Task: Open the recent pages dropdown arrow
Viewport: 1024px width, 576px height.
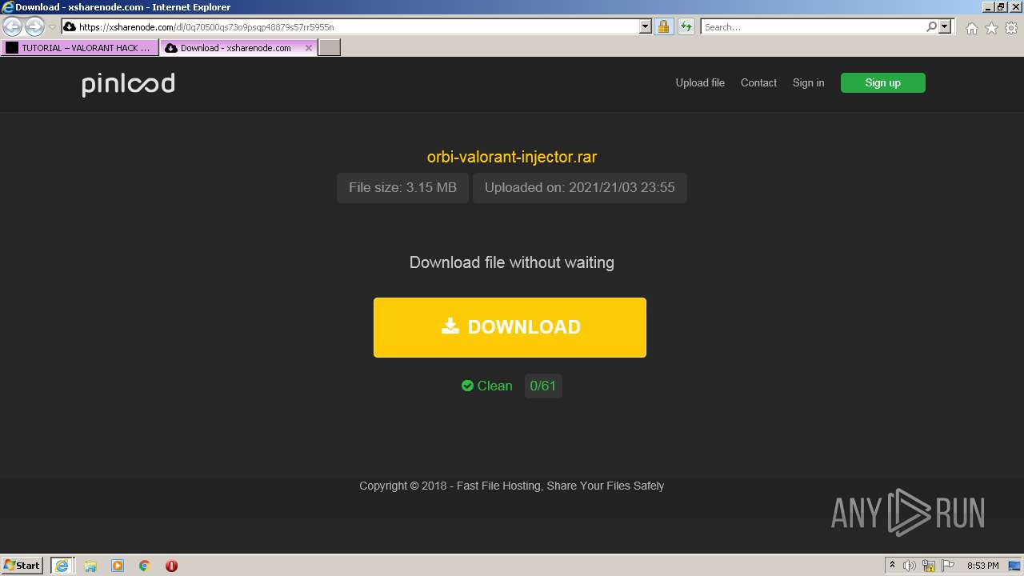Action: 53,27
